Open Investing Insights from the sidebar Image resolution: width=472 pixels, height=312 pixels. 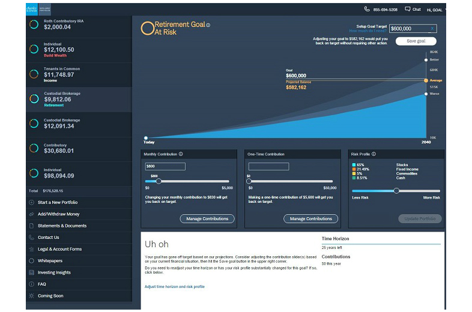(54, 272)
